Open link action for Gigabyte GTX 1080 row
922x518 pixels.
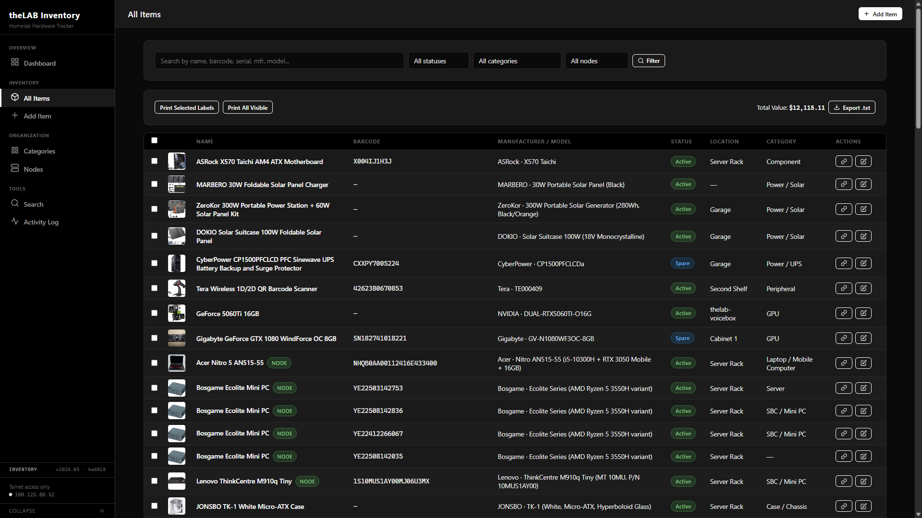click(844, 338)
